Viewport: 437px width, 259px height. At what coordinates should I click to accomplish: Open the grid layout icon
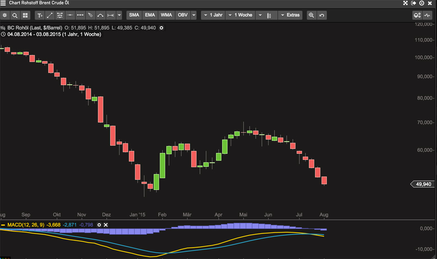coord(25,15)
